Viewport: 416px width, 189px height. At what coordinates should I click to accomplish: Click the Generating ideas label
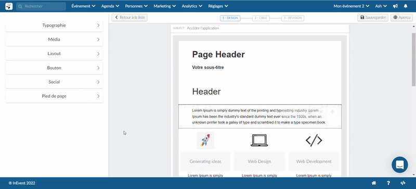pos(205,161)
